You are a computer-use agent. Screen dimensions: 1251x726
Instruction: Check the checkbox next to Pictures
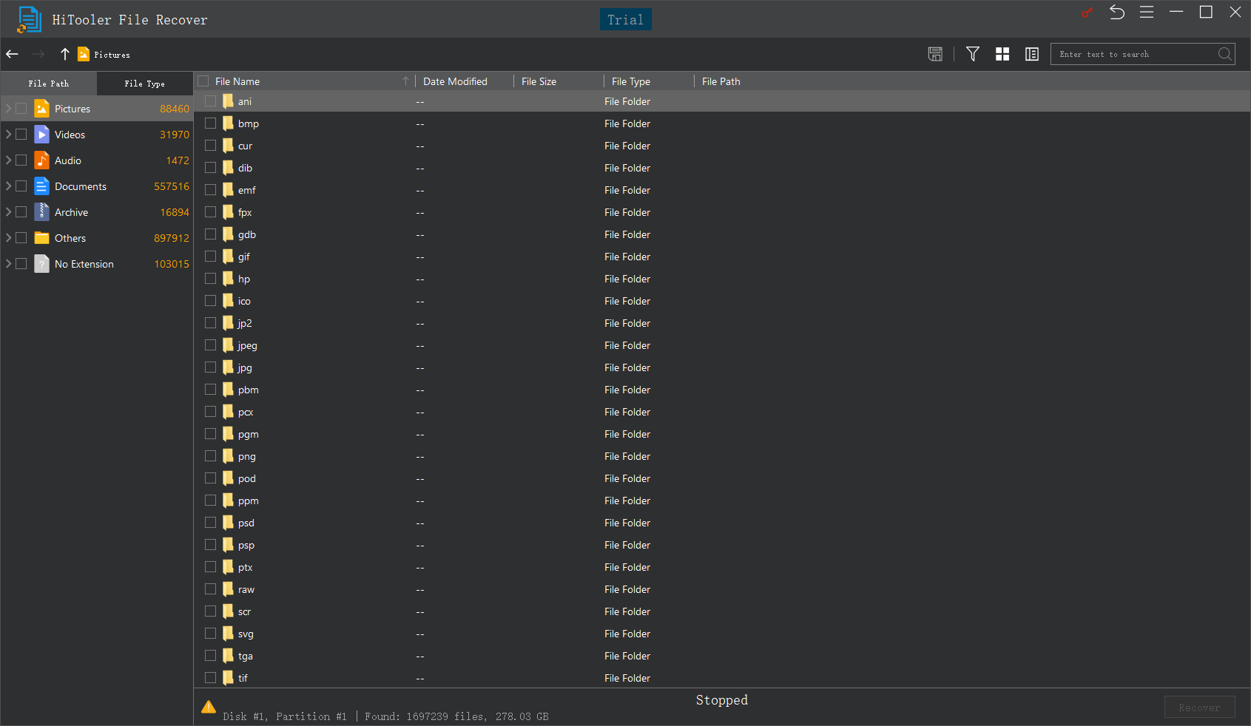click(20, 108)
